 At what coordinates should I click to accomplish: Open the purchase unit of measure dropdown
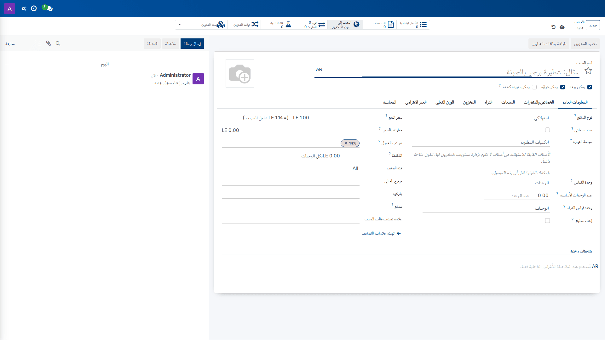[486, 208]
